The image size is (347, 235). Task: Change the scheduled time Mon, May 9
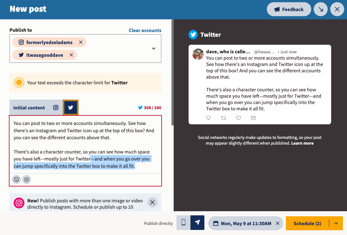242,223
